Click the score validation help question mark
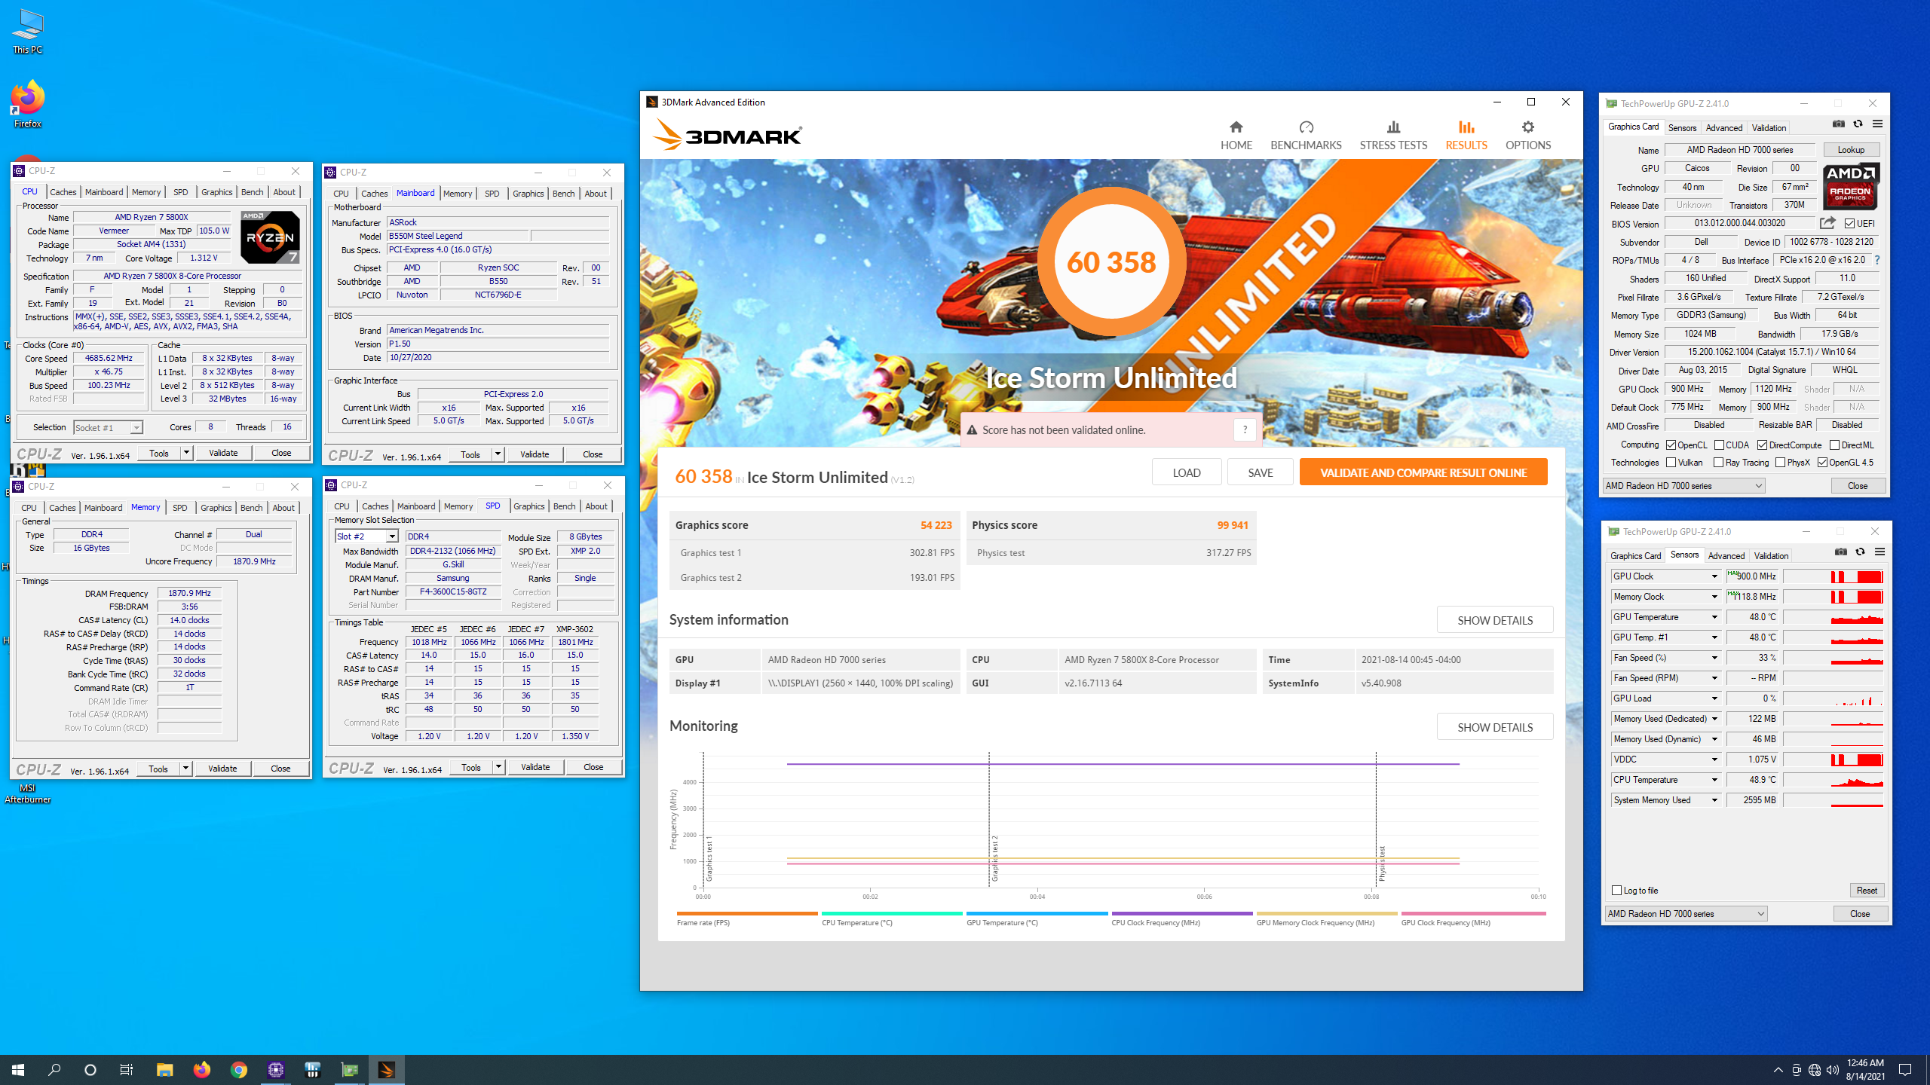1930x1085 pixels. [1245, 429]
